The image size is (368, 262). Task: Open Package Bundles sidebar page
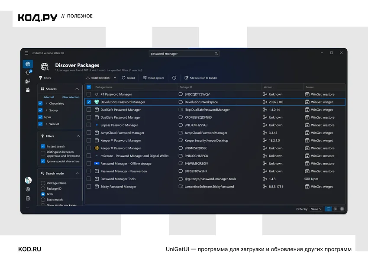click(x=28, y=90)
